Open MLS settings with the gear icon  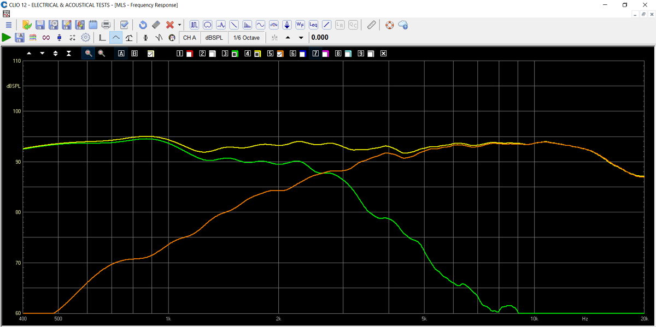coord(86,38)
